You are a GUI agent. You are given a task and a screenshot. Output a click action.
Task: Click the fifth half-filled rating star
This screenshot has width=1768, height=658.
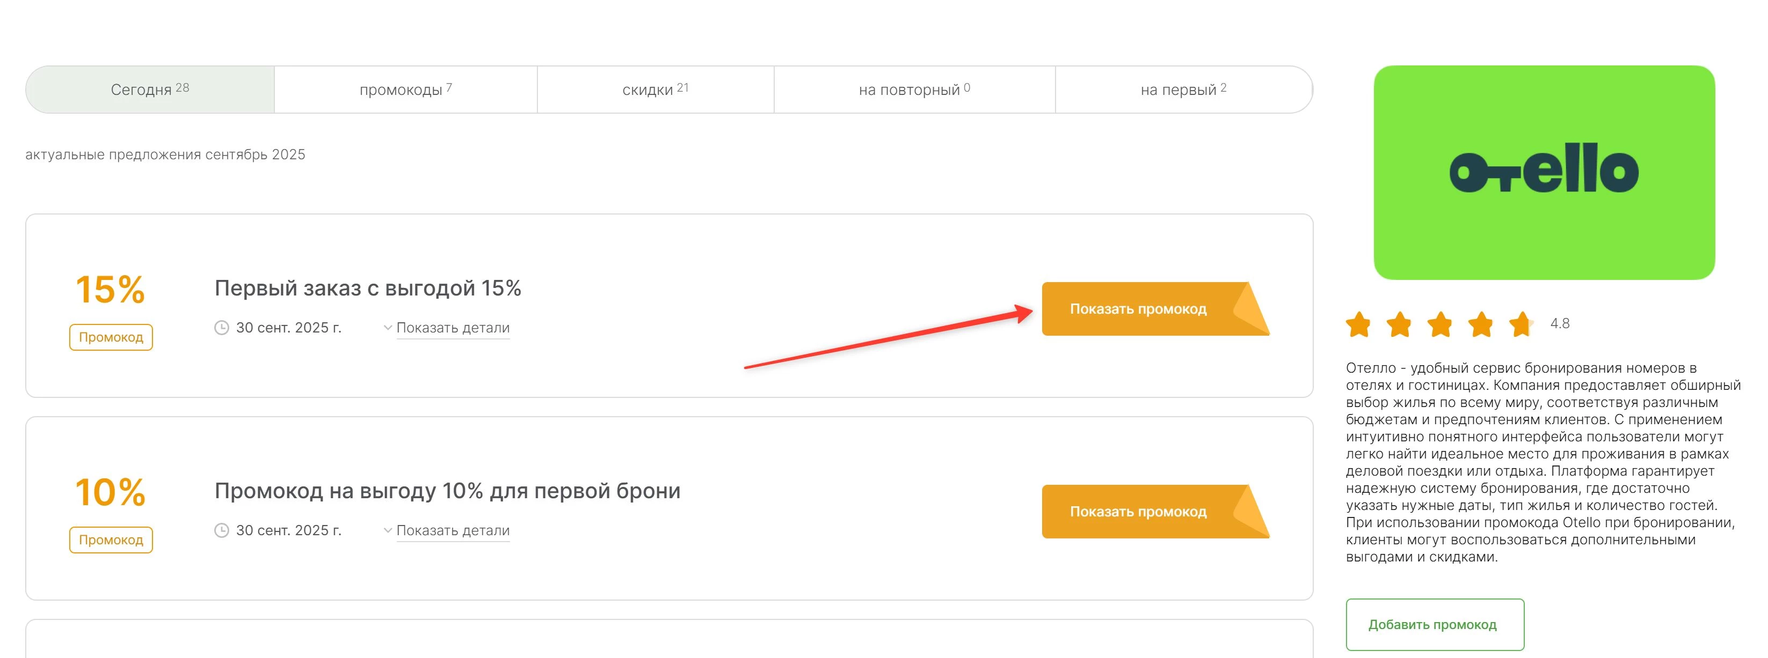(x=1521, y=324)
